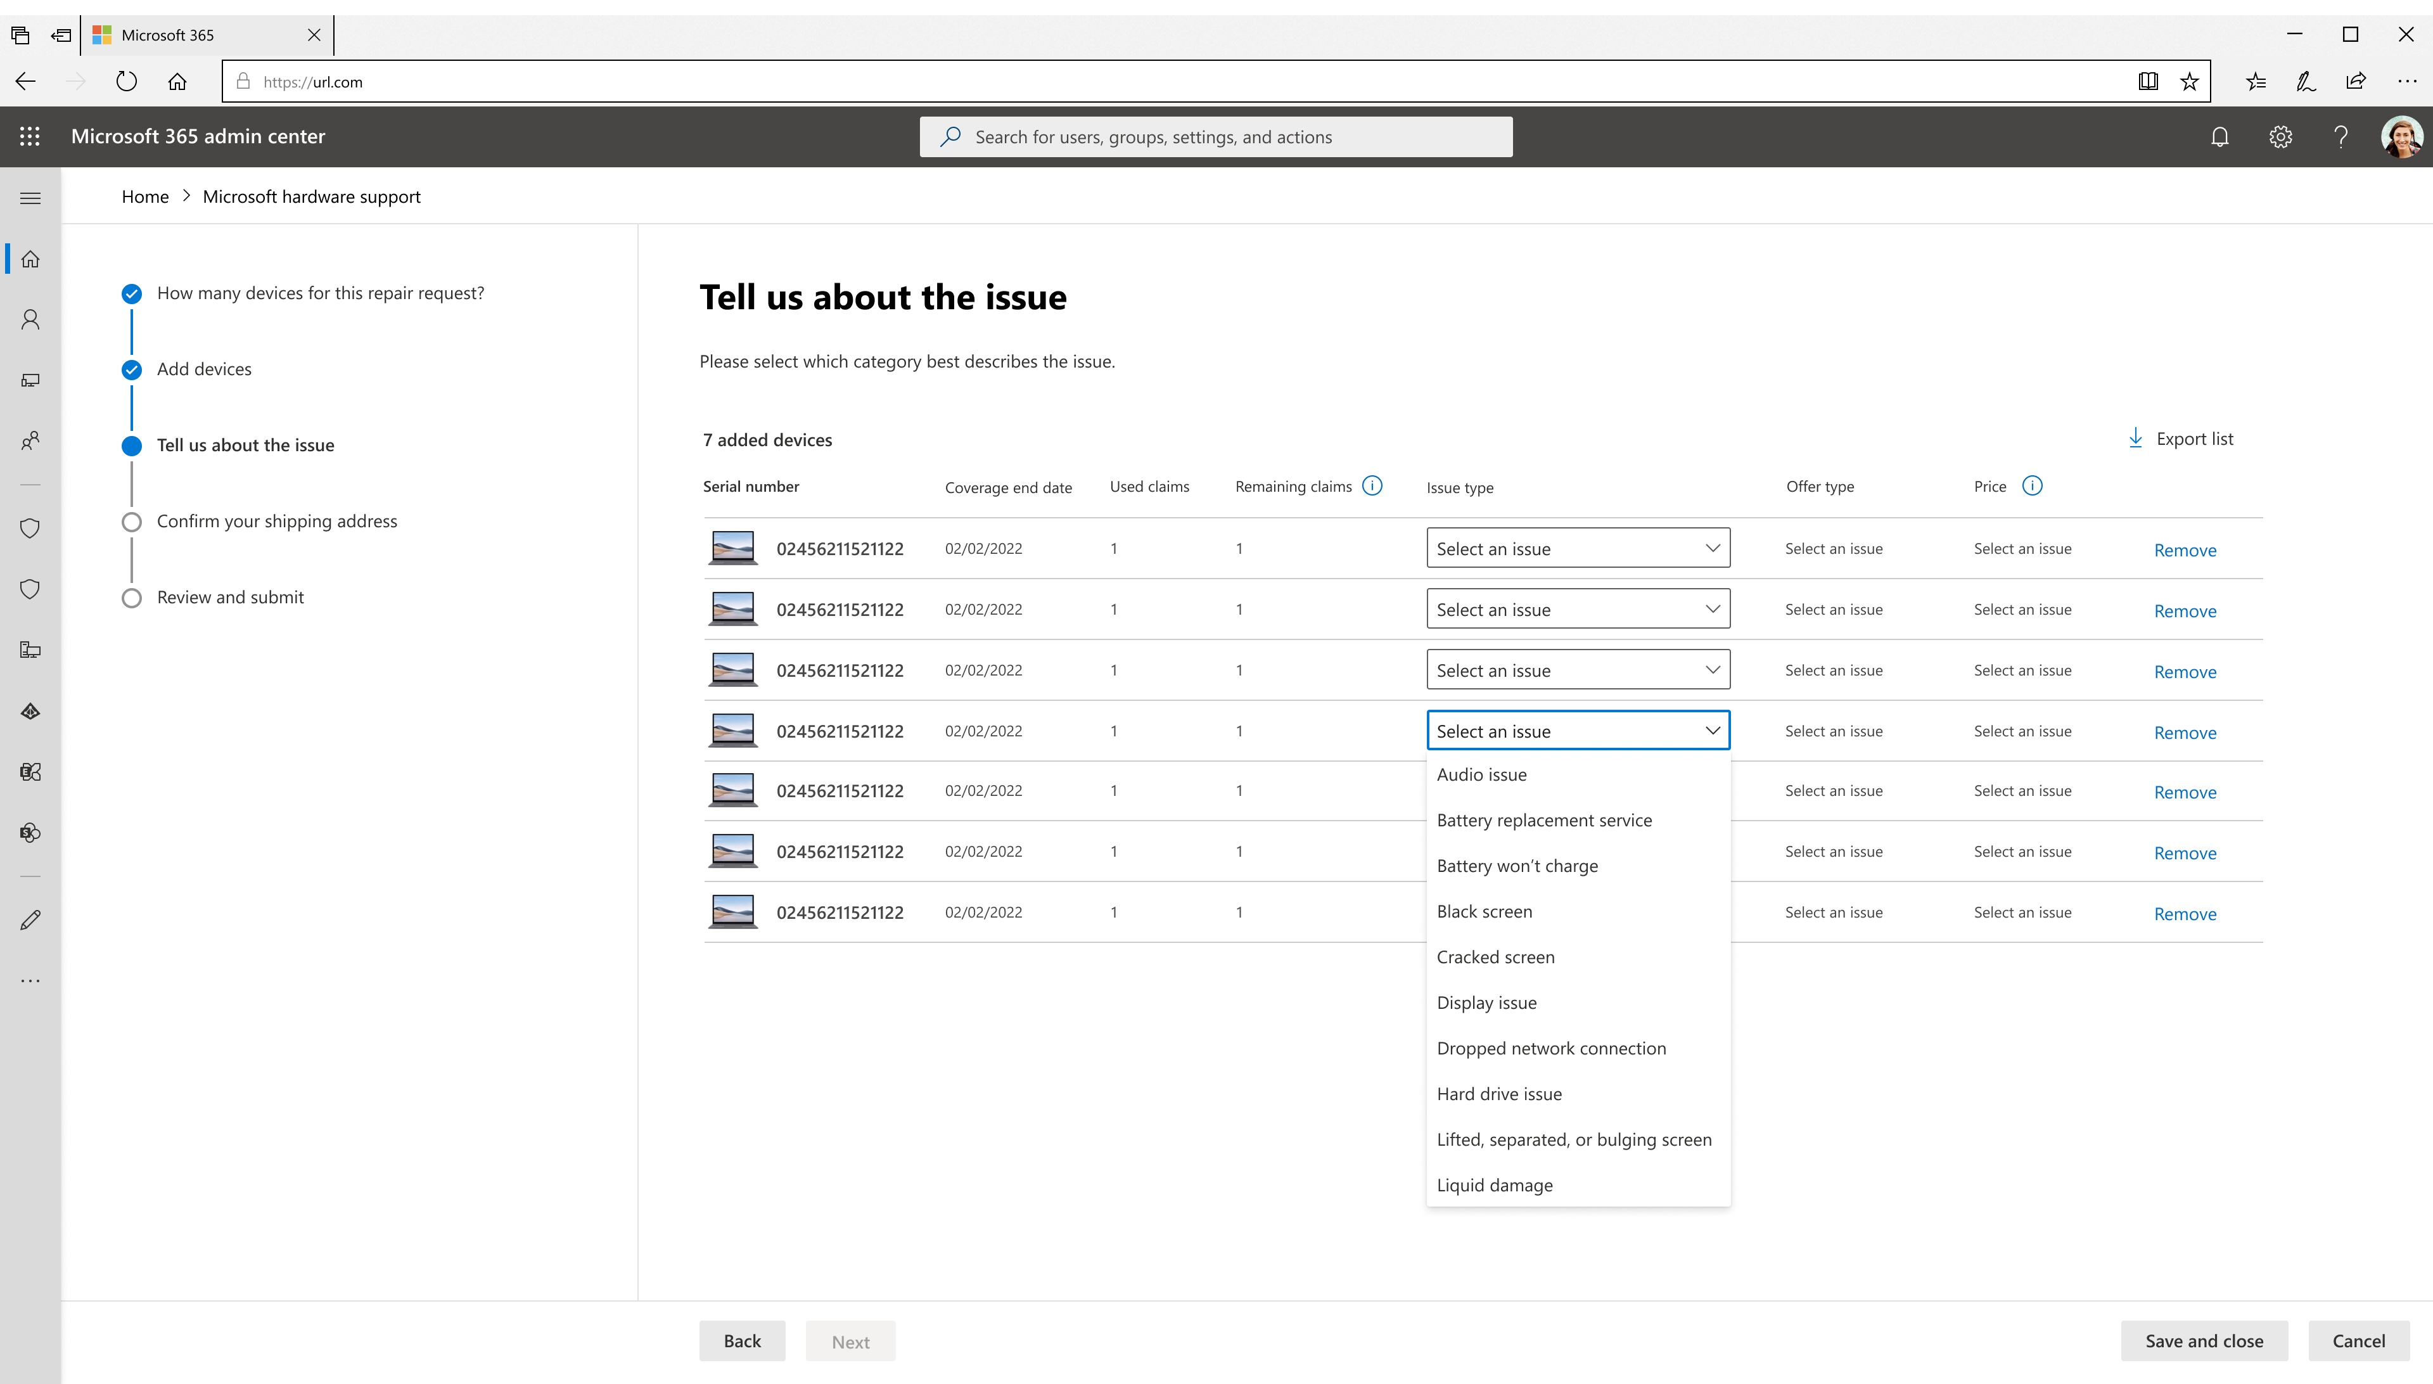Open second row Select an issue dropdown
The image size is (2433, 1384).
[1578, 610]
